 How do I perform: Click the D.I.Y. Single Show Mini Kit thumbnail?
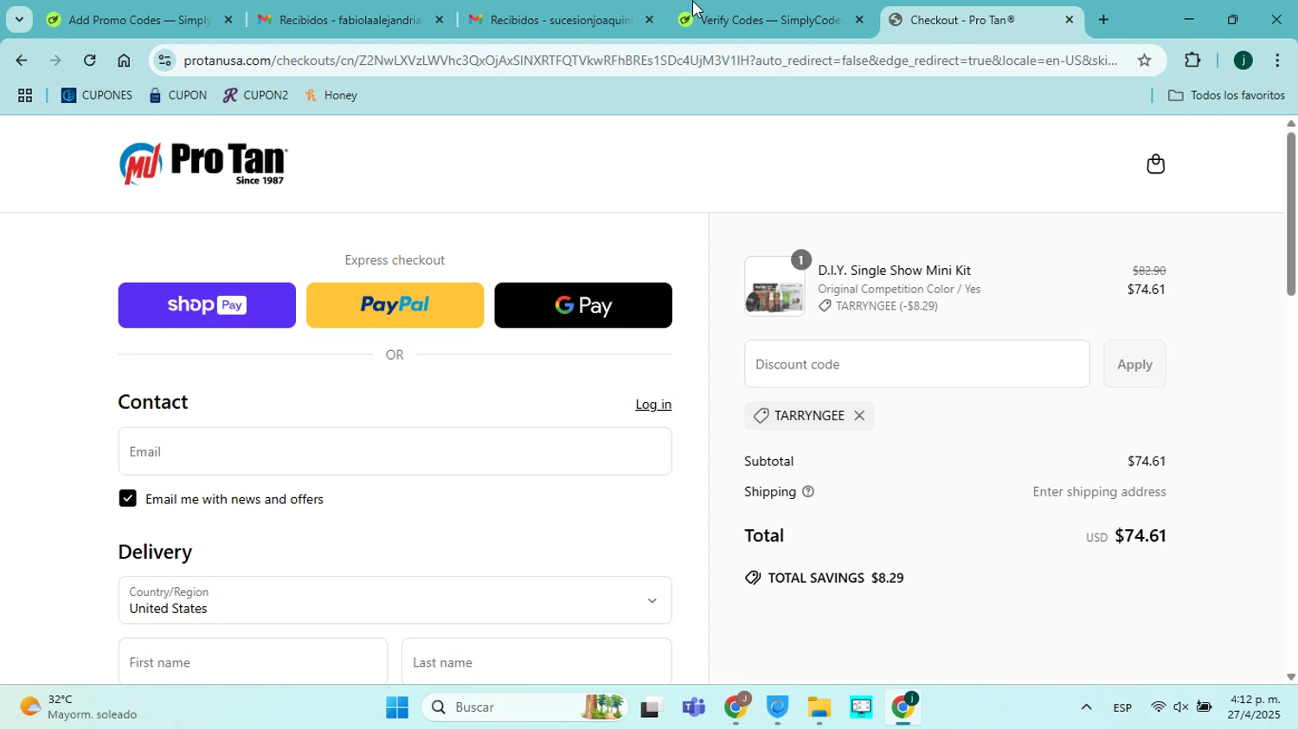(x=774, y=287)
